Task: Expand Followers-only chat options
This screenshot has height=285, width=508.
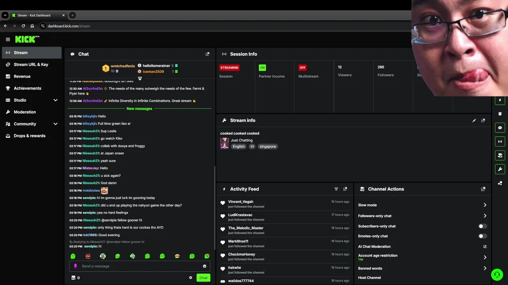Action: pyautogui.click(x=485, y=216)
